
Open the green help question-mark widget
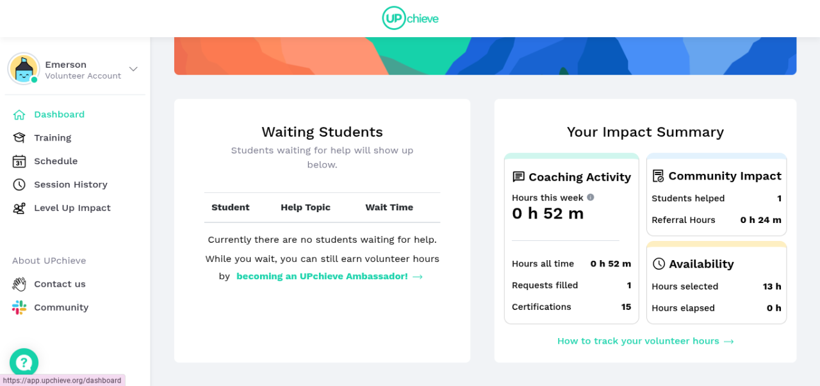coord(24,362)
